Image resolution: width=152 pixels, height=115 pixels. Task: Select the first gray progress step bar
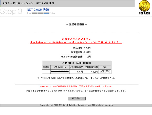tap(35, 13)
